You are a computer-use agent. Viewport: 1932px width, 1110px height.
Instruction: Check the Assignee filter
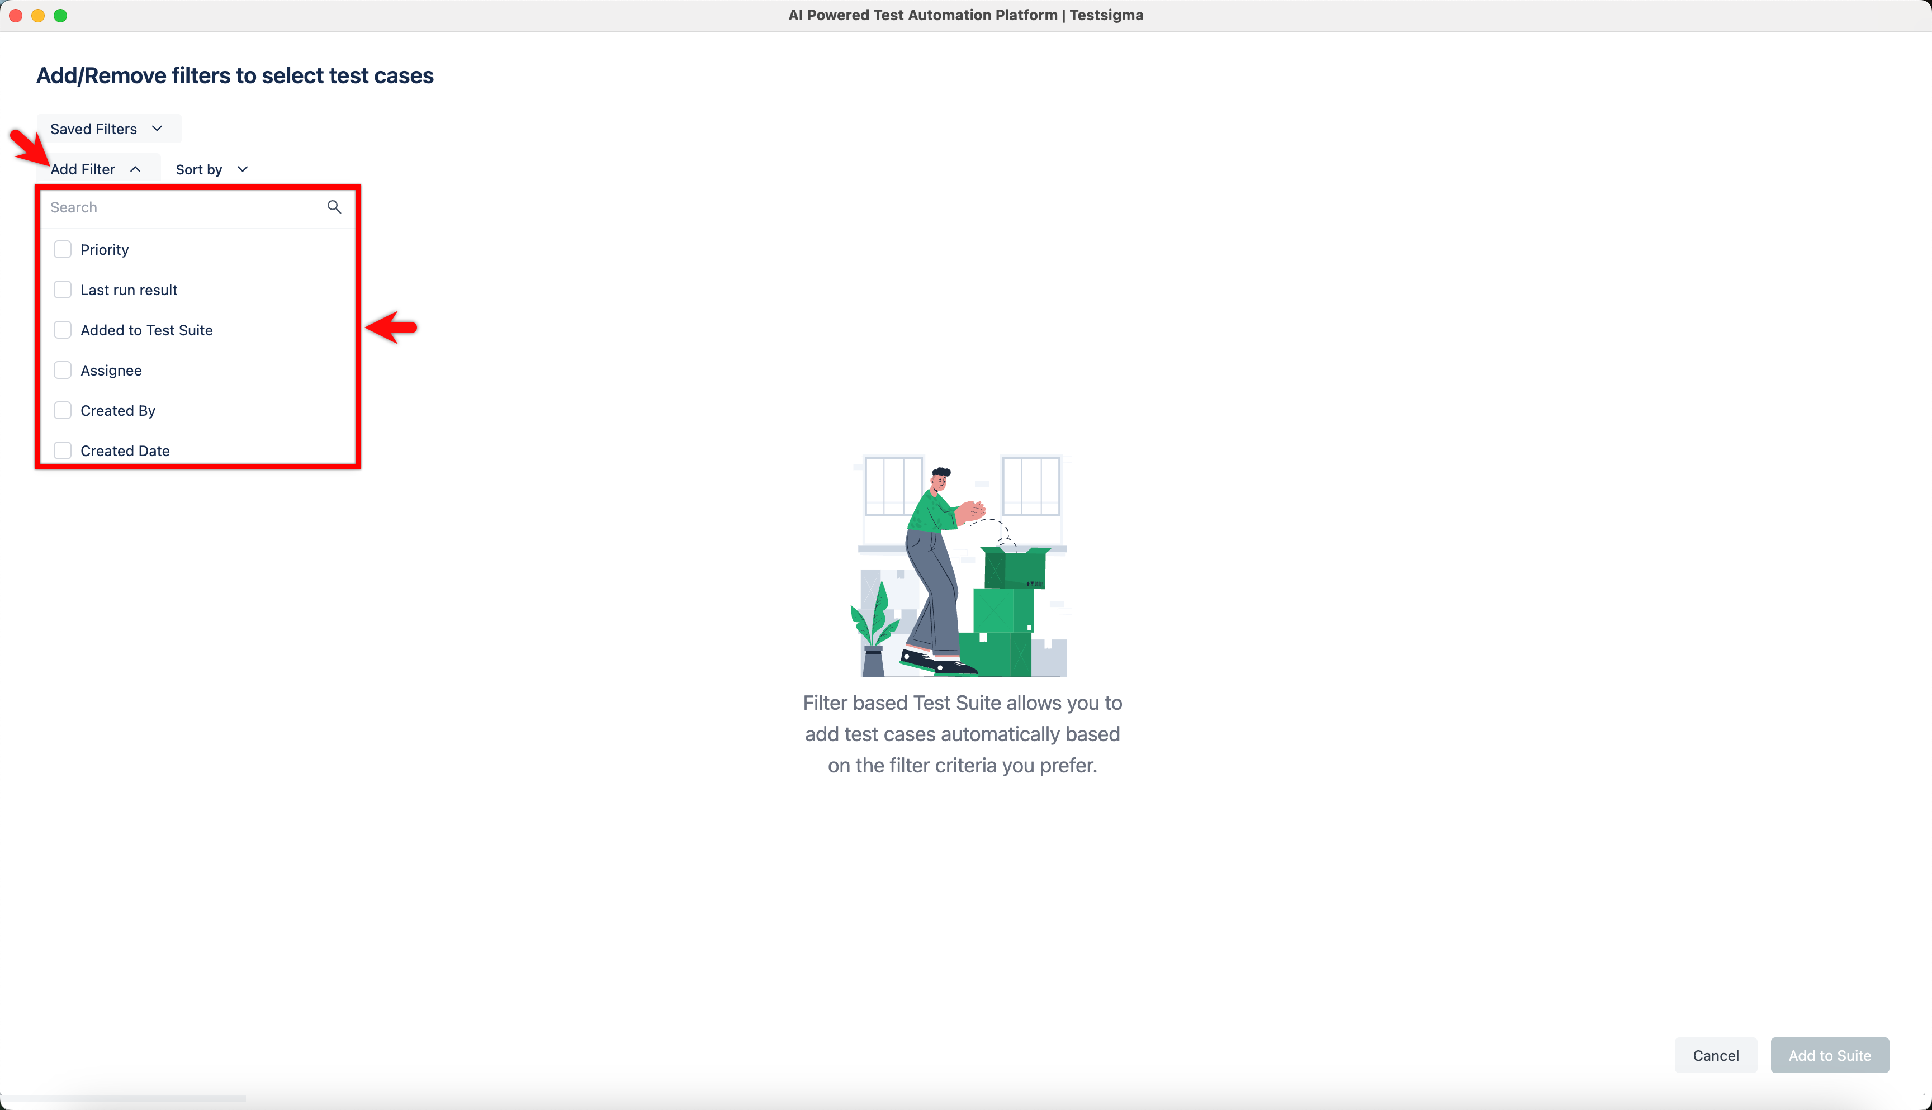pos(63,370)
